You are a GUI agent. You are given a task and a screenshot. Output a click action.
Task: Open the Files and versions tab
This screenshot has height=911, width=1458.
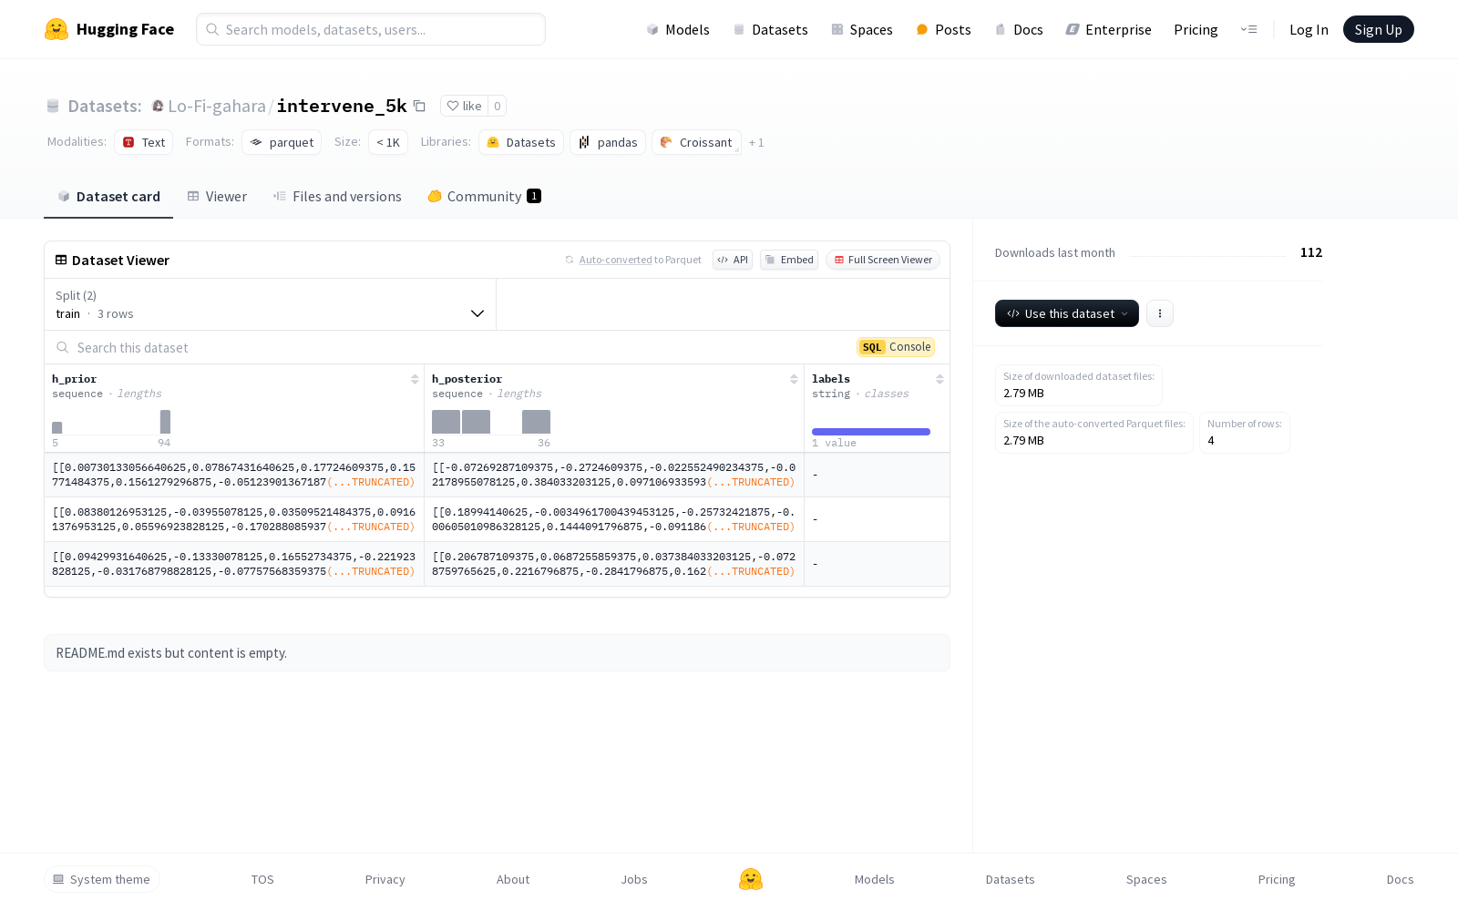(337, 197)
